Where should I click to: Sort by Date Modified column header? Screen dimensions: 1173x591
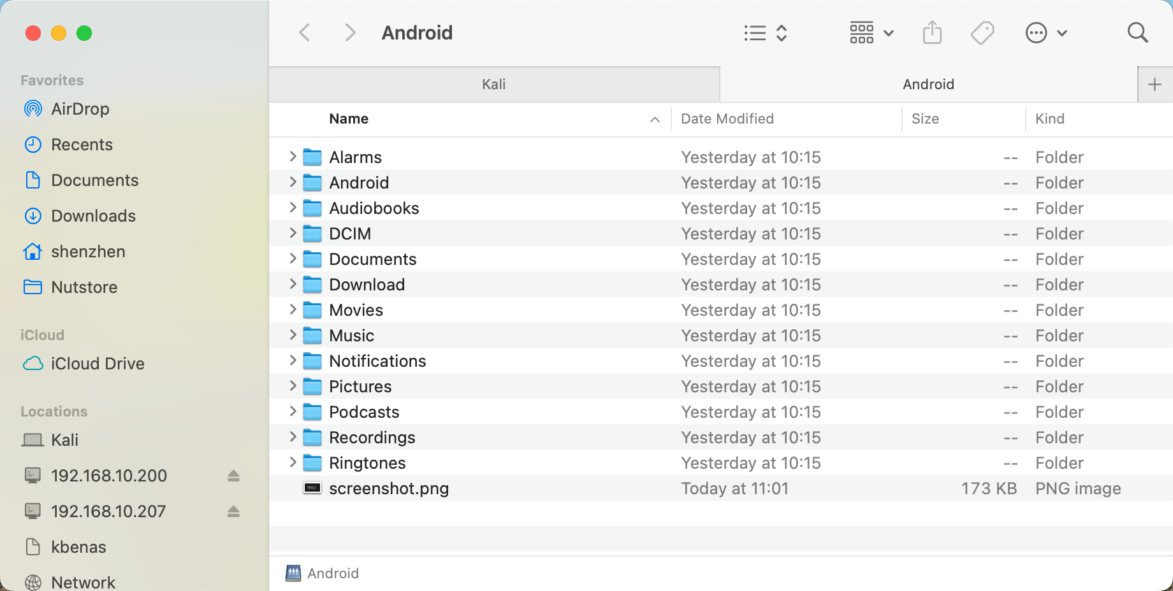(727, 119)
